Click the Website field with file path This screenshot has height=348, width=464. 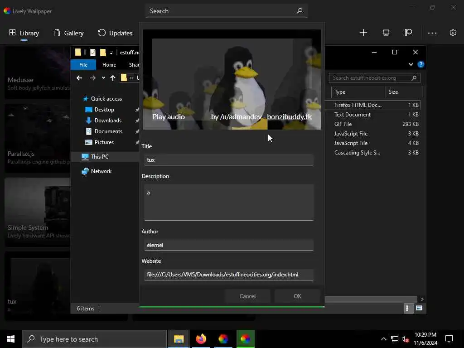point(229,275)
